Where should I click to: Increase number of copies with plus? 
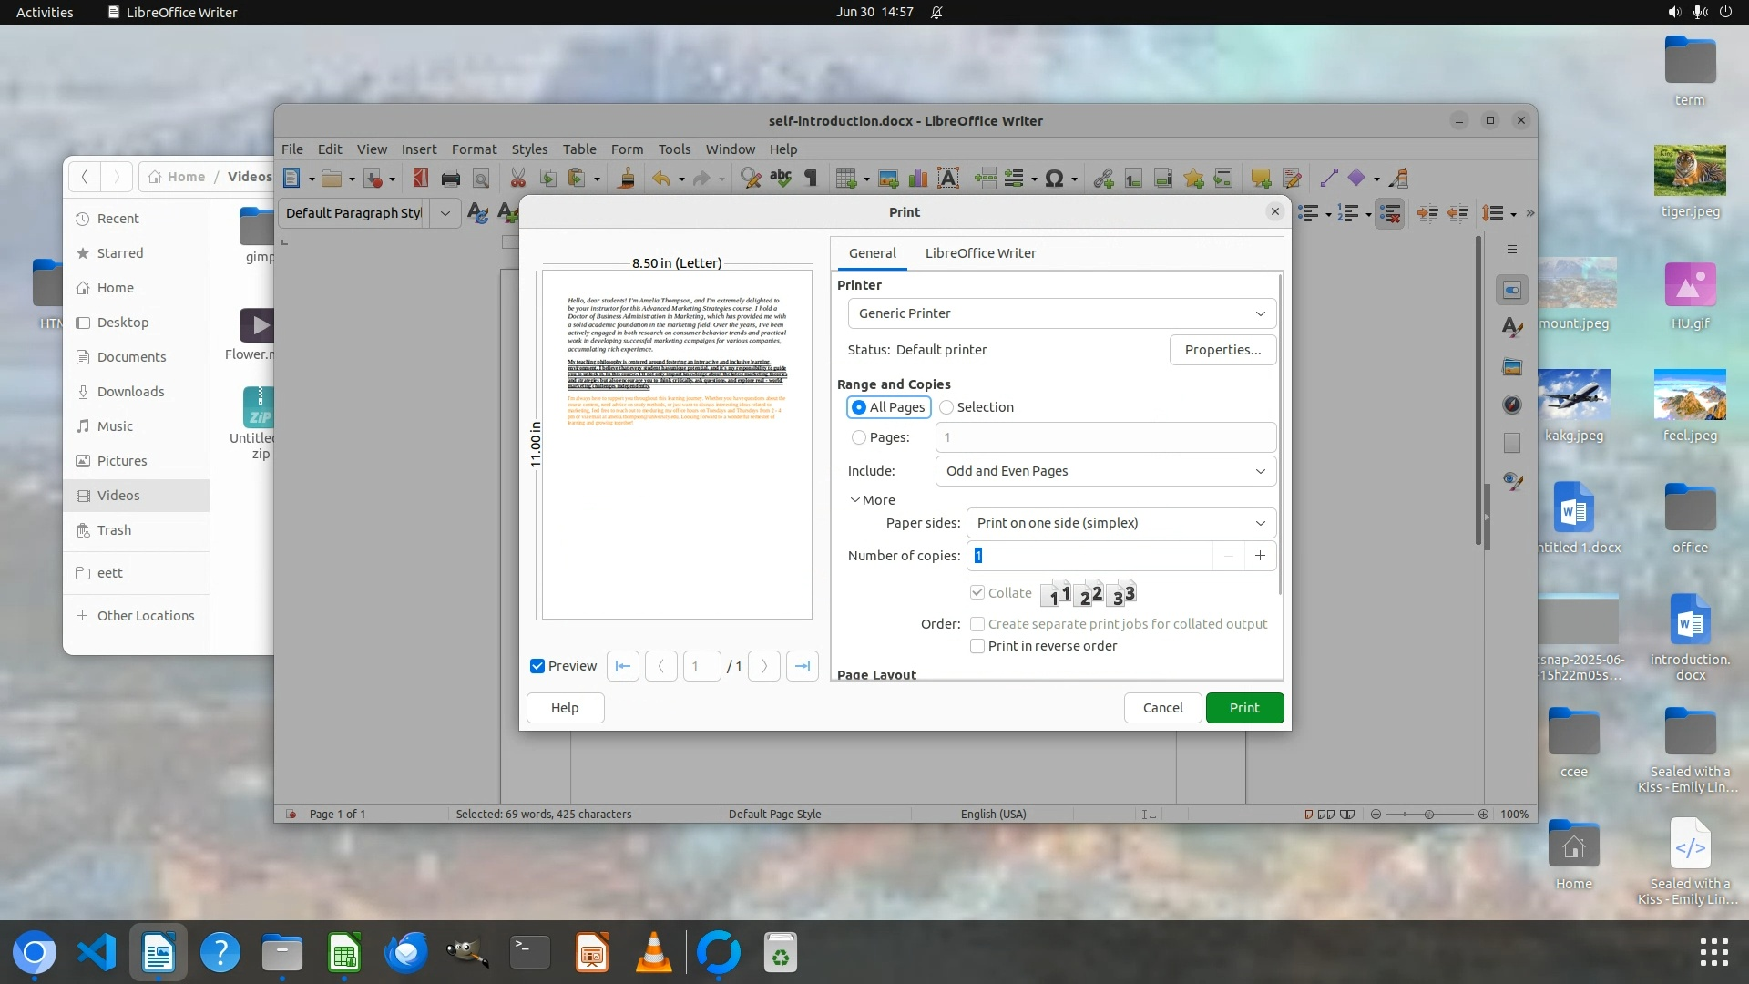[1260, 556]
